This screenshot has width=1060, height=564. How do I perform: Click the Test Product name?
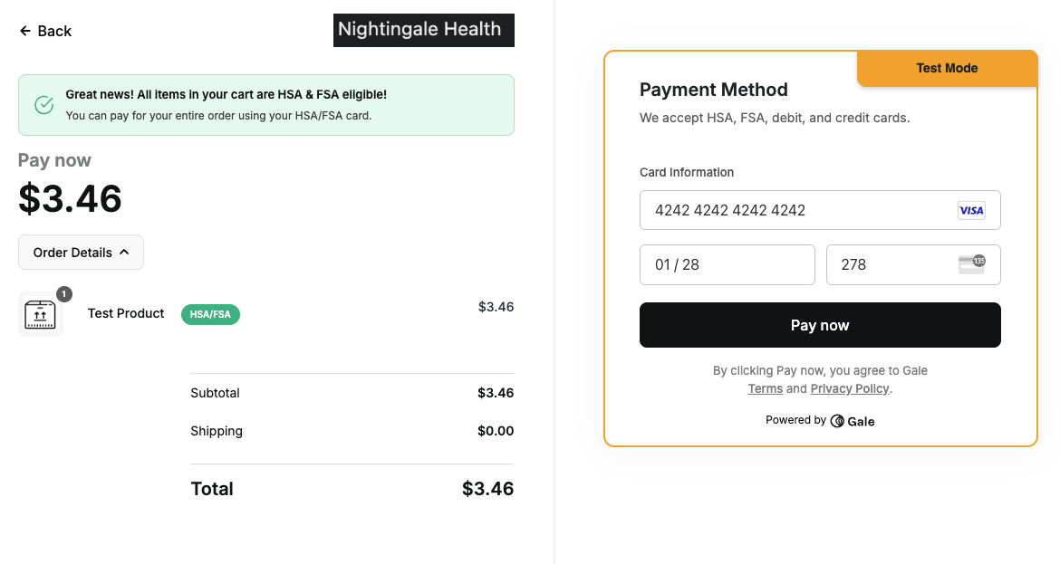tap(126, 313)
